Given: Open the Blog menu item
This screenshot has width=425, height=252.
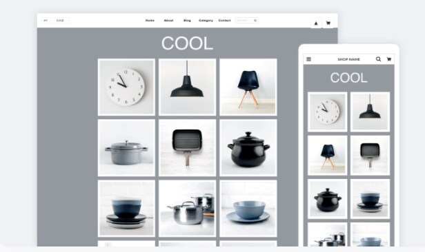Looking at the screenshot, I should 187,21.
